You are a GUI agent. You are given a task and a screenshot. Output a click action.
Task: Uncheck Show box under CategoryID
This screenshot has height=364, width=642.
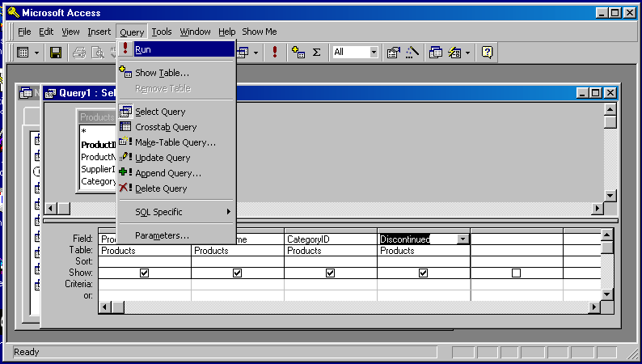coord(331,273)
